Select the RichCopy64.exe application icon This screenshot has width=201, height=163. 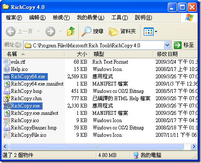tap(7, 77)
